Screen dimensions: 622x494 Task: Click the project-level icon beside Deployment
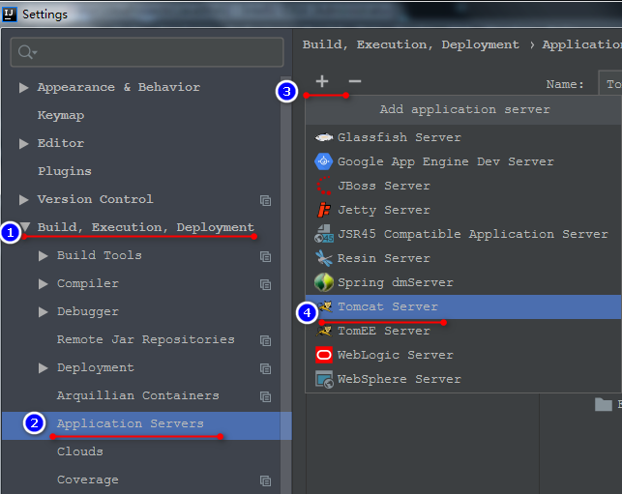tap(265, 368)
